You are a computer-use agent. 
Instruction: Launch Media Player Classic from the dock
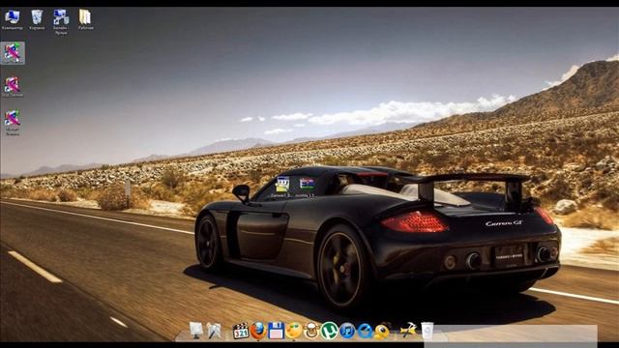click(241, 331)
